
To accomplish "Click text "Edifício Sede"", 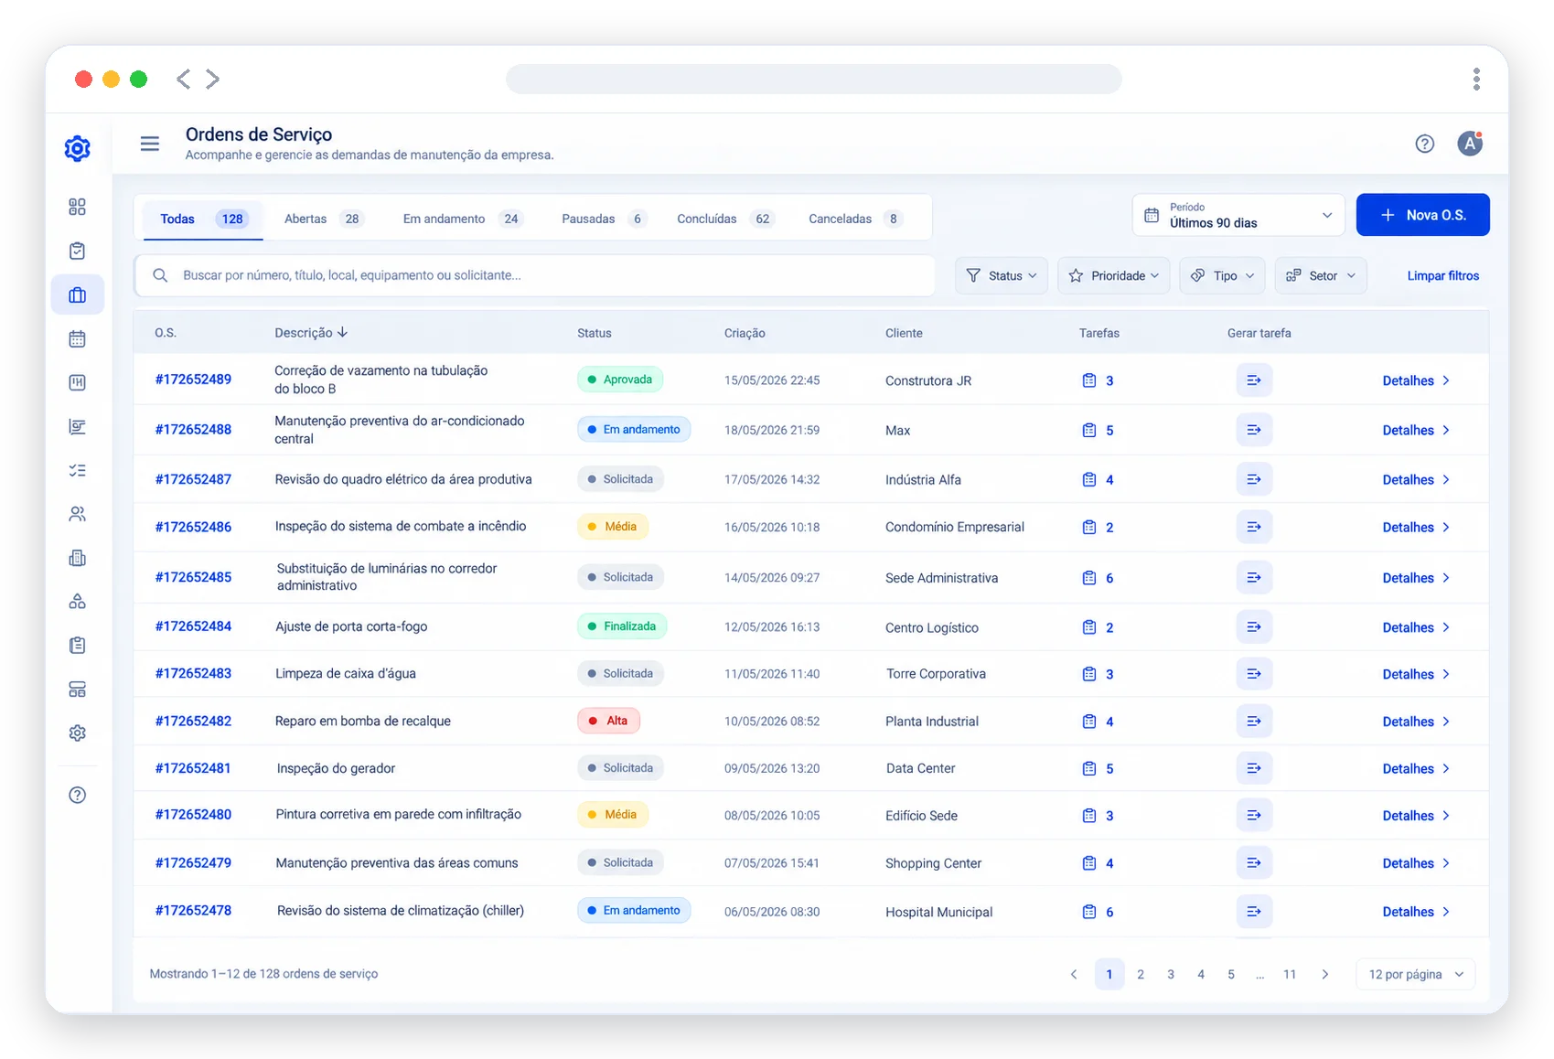I will (x=921, y=816).
